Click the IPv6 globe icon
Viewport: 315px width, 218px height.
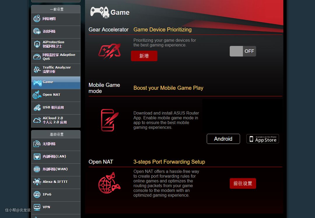[37, 194]
